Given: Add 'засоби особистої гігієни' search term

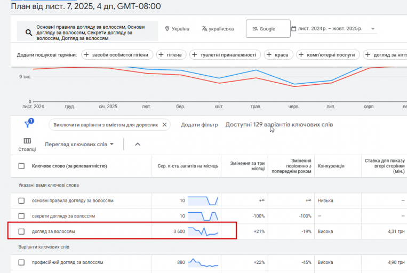Looking at the screenshot, I should (117, 55).
